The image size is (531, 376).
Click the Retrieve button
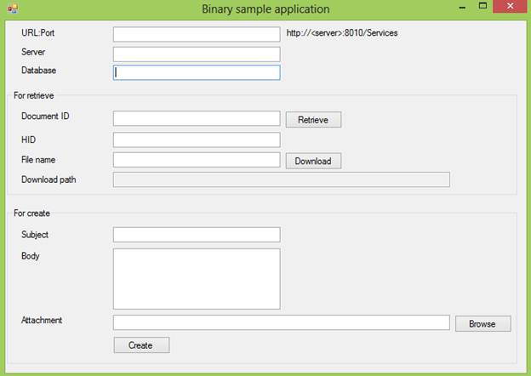click(x=313, y=120)
